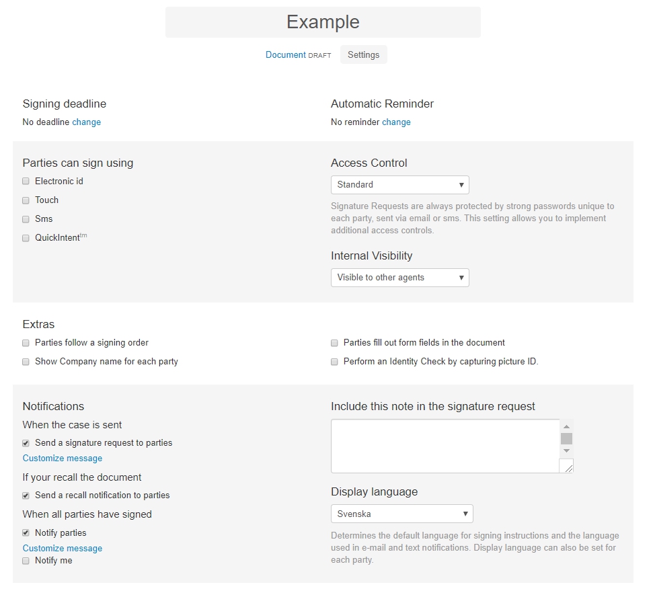Enable the Electronic id signing option
The image size is (653, 595).
click(26, 181)
